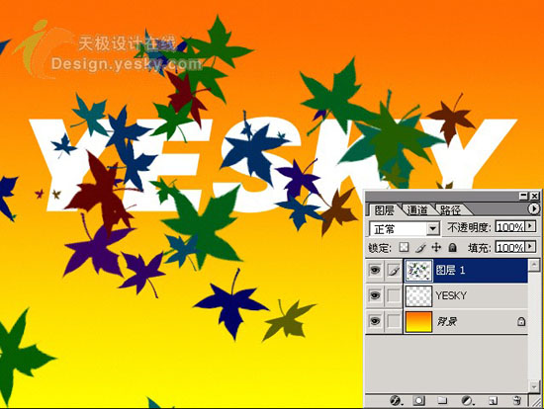Create a new layer
The width and height of the screenshot is (544, 409).
(x=493, y=401)
